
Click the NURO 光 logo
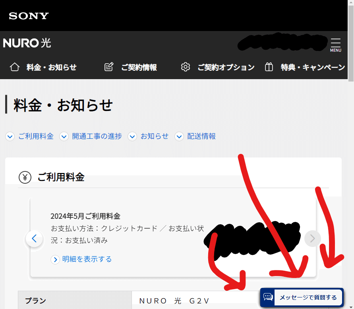(x=27, y=43)
